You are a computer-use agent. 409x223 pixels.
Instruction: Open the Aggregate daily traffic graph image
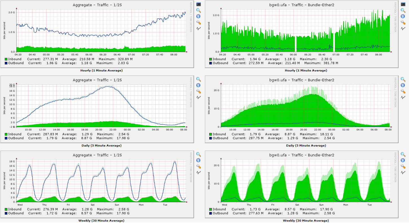97,109
